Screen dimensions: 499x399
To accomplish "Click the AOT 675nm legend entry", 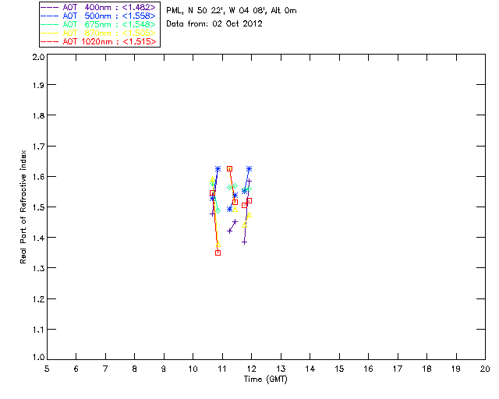I will (98, 24).
